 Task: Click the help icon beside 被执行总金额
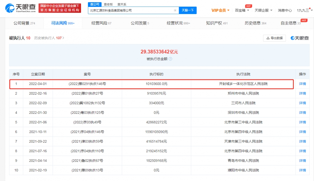pos(171,59)
